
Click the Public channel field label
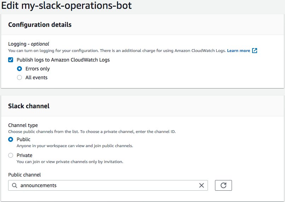pyautogui.click(x=24, y=175)
